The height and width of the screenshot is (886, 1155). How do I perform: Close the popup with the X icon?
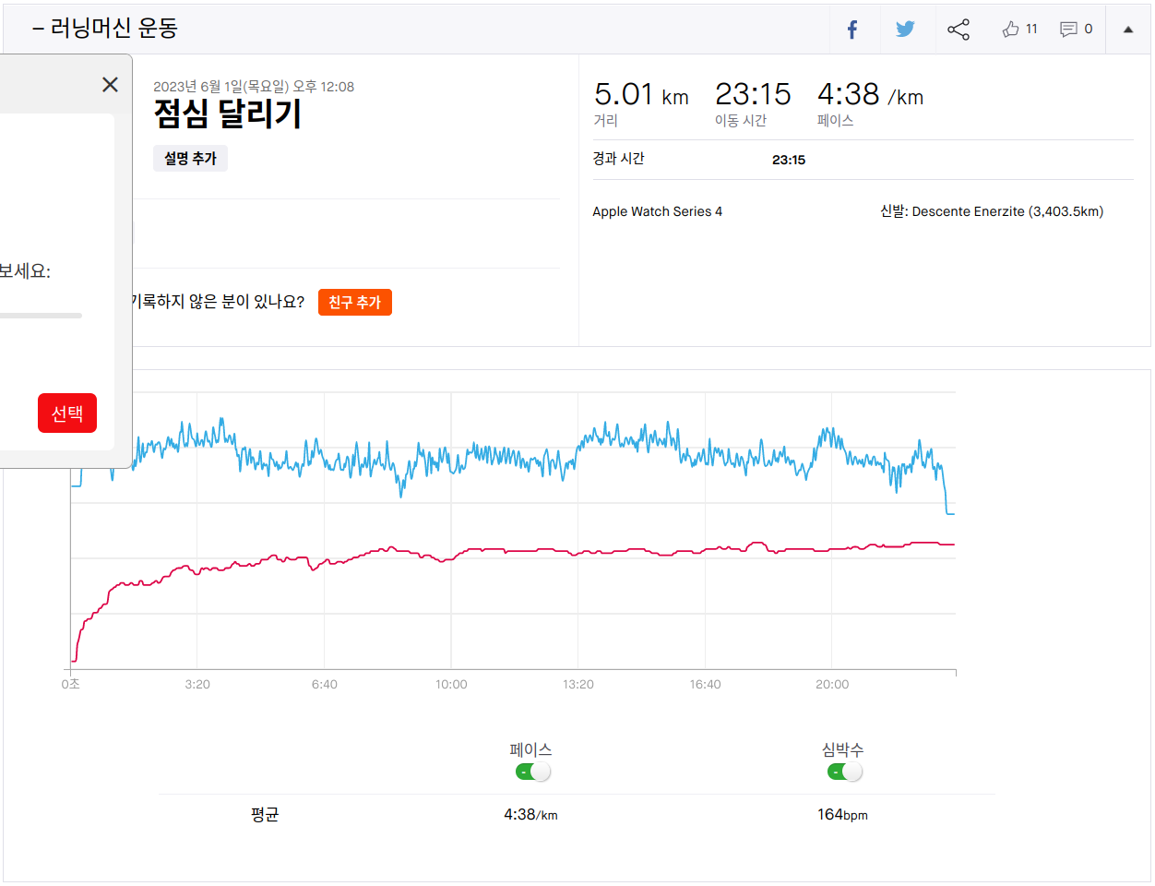click(110, 85)
